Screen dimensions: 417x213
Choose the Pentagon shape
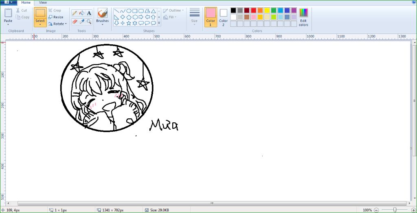(129, 17)
